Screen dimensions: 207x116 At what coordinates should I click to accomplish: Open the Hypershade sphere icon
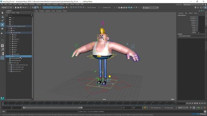129,8
